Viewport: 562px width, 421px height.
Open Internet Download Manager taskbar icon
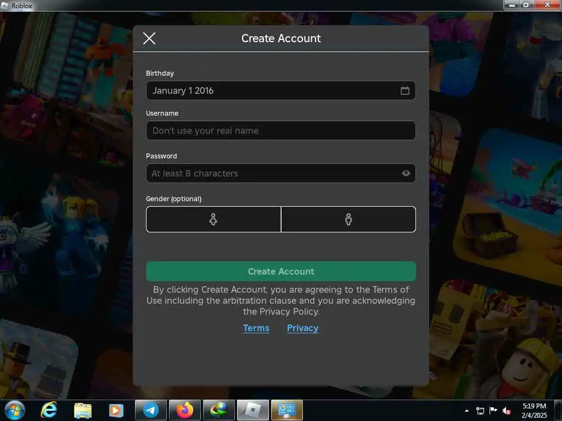tap(218, 410)
